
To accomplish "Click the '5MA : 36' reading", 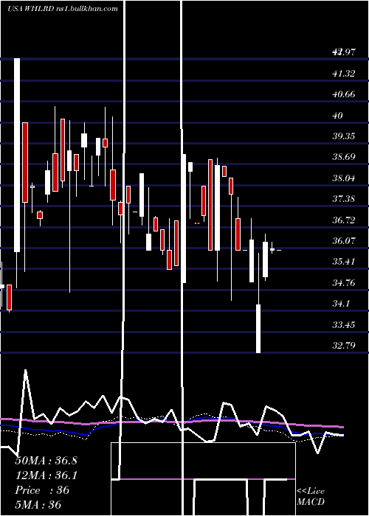I will [38, 504].
